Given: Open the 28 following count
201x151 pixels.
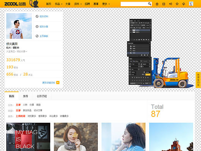Looking at the screenshot, I should pyautogui.click(x=26, y=74).
